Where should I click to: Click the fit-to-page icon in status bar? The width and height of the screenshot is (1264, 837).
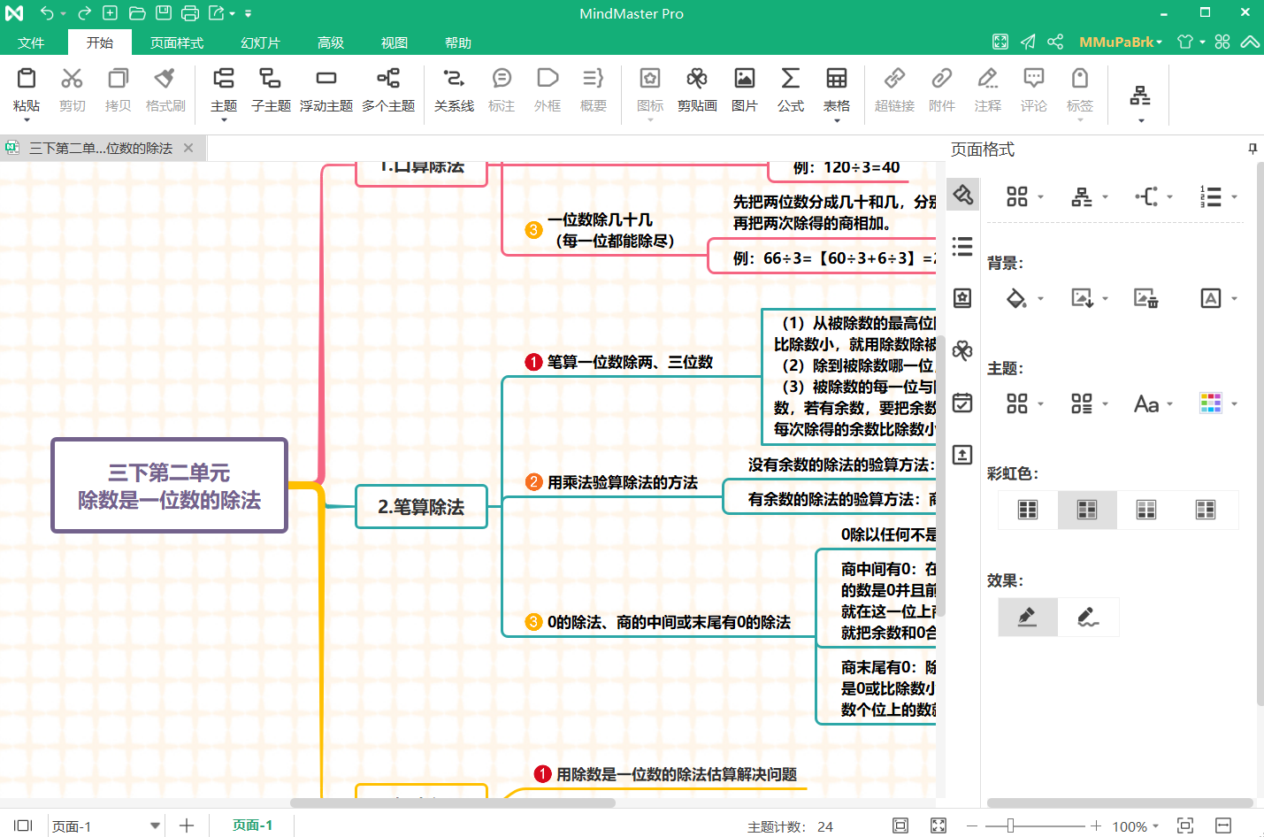(x=900, y=825)
